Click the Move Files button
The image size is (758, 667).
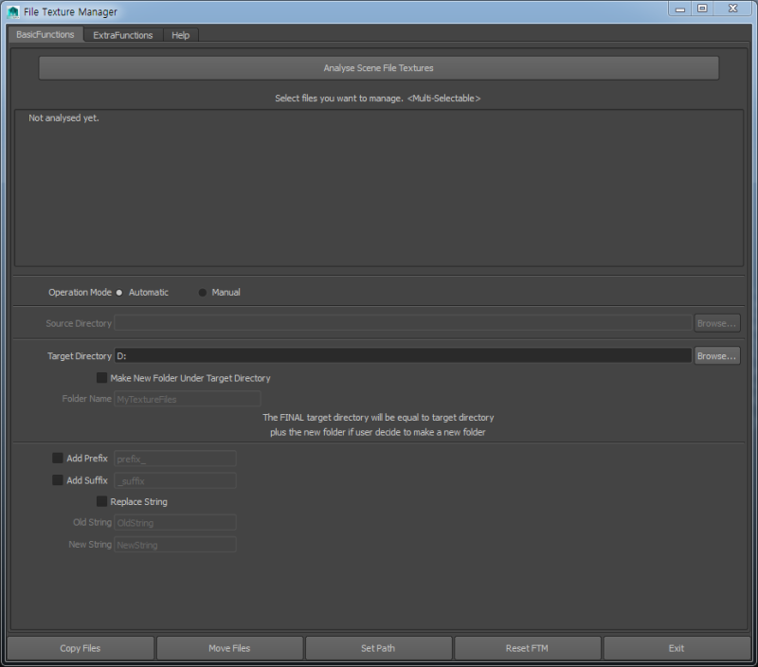(x=229, y=648)
